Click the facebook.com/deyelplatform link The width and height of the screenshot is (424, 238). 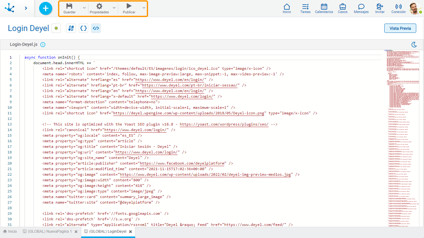182,163
